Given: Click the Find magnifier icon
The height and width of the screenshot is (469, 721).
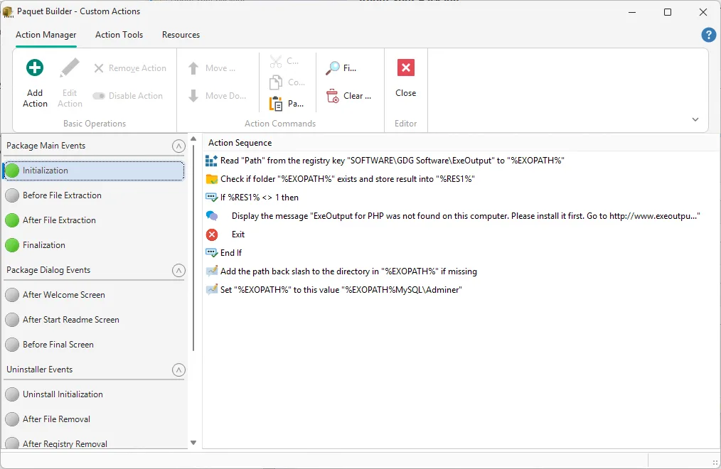Looking at the screenshot, I should point(333,68).
